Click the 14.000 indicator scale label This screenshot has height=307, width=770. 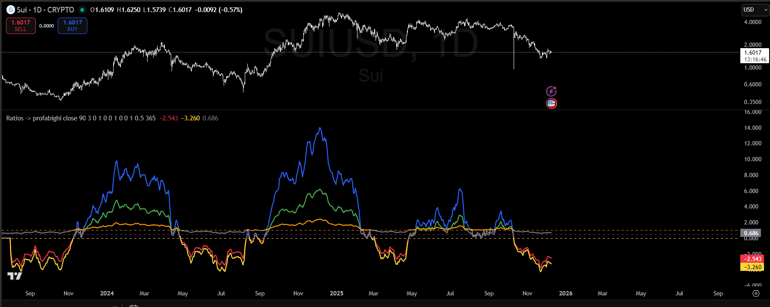(752, 128)
